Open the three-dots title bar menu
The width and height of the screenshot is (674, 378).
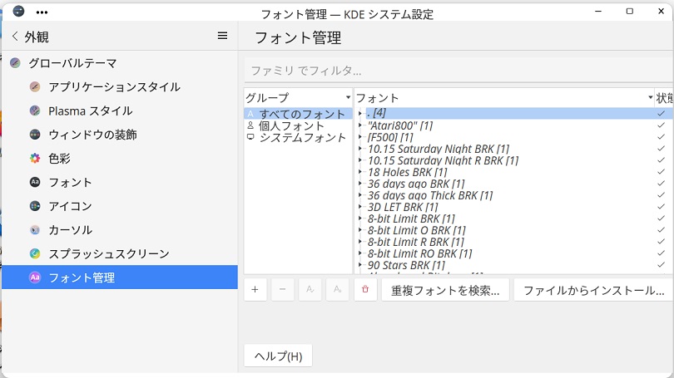tap(42, 12)
